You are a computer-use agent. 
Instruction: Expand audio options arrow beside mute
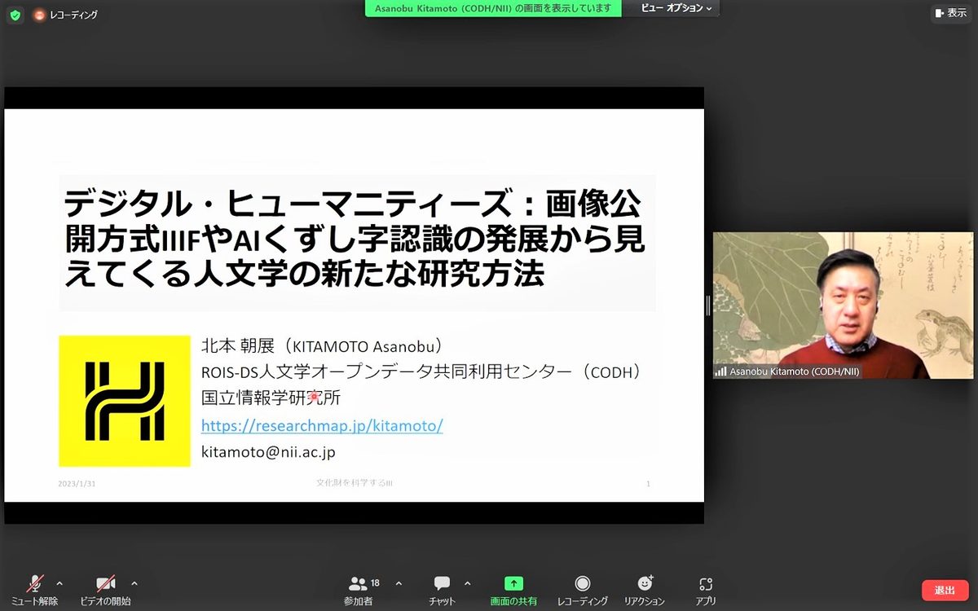tap(59, 583)
